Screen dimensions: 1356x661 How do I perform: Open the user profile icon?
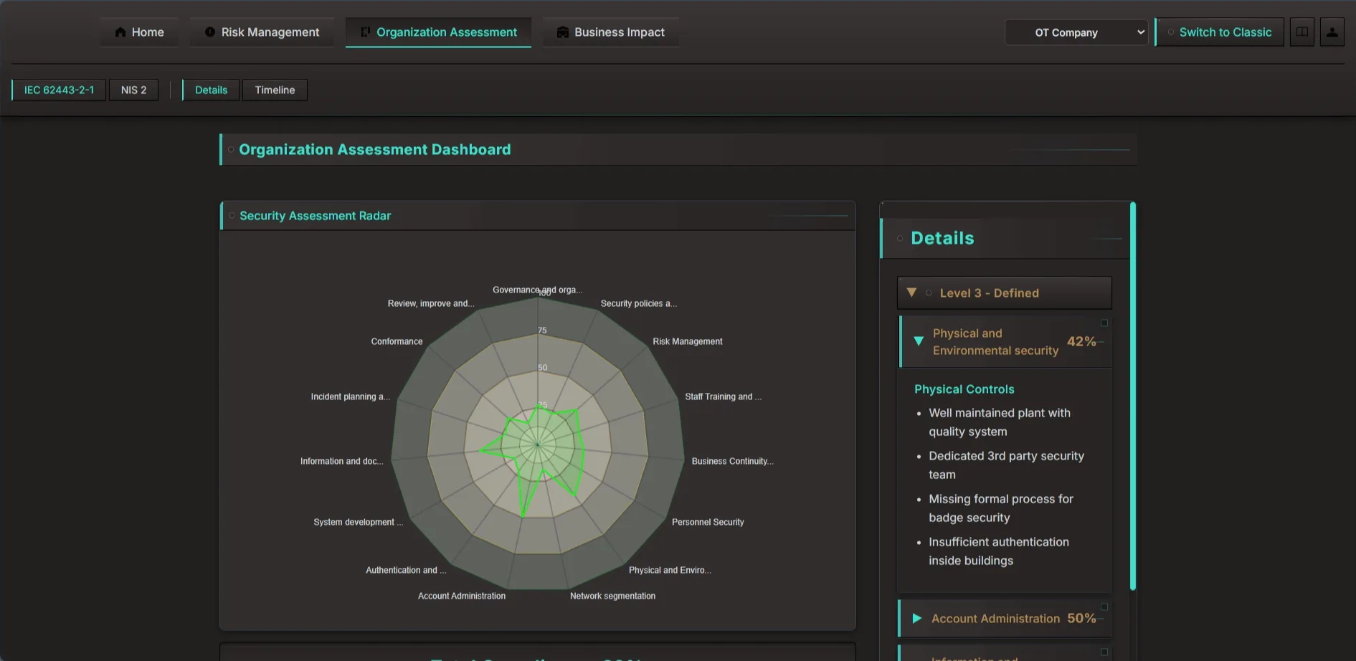pos(1332,32)
